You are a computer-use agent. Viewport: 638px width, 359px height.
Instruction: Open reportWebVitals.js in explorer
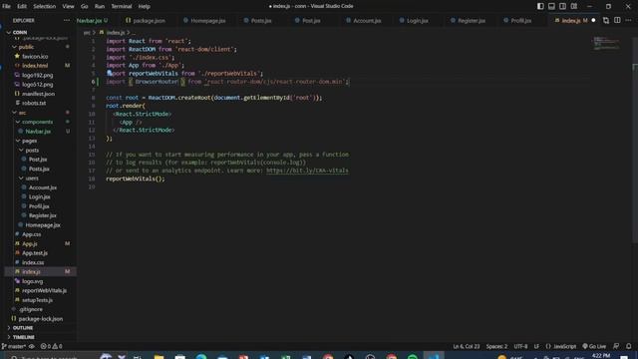pos(44,290)
